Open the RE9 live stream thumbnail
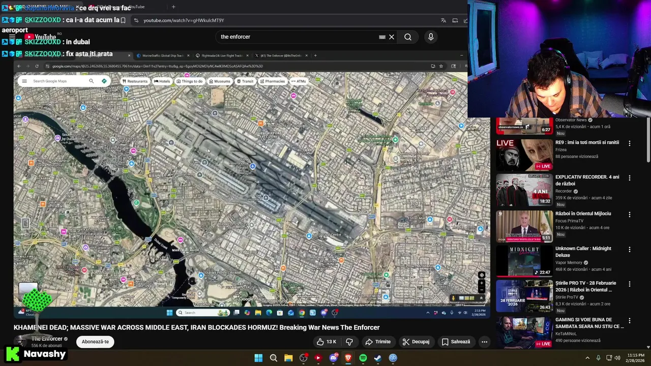 point(524,155)
